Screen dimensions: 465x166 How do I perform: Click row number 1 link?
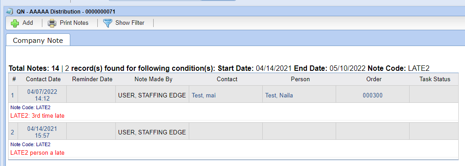click(x=13, y=95)
